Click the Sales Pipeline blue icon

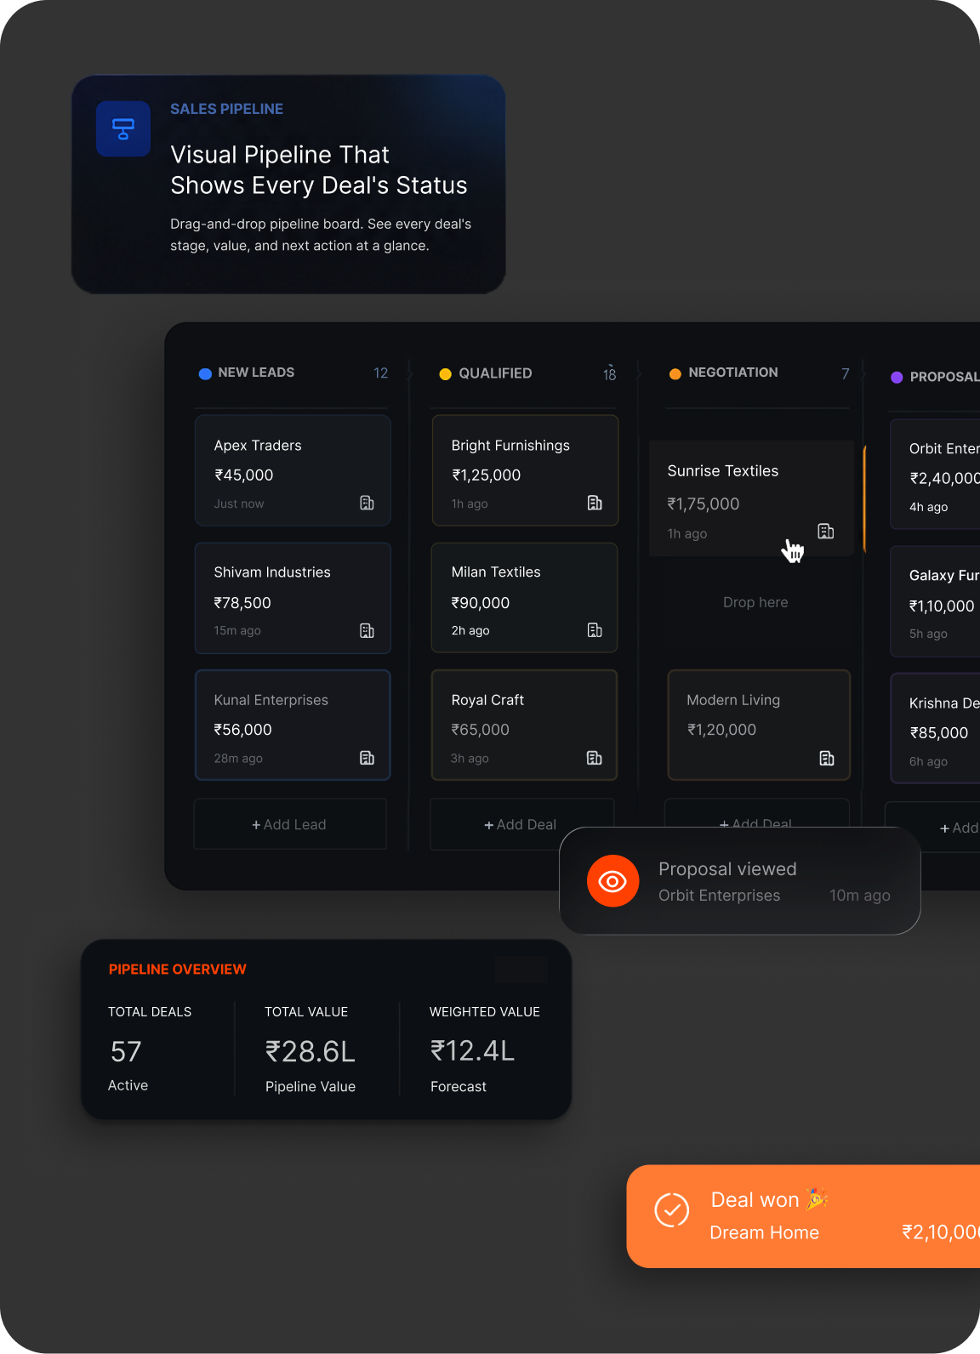click(x=123, y=128)
